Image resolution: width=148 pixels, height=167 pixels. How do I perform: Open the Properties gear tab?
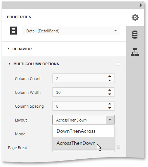coord(135,17)
